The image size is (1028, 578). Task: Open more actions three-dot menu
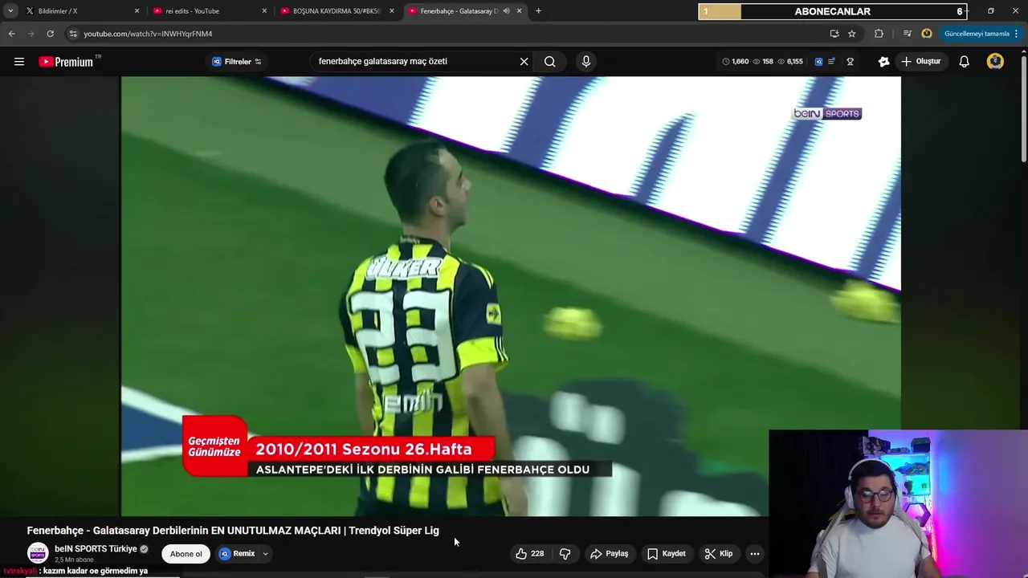[754, 554]
